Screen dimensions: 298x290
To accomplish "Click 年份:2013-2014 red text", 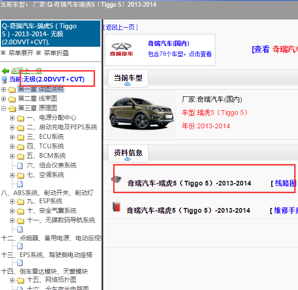I will [x=206, y=126].
